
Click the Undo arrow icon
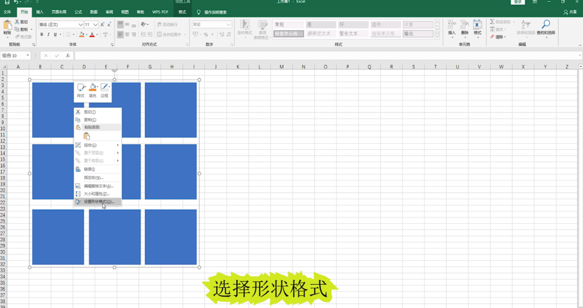pos(16,2)
